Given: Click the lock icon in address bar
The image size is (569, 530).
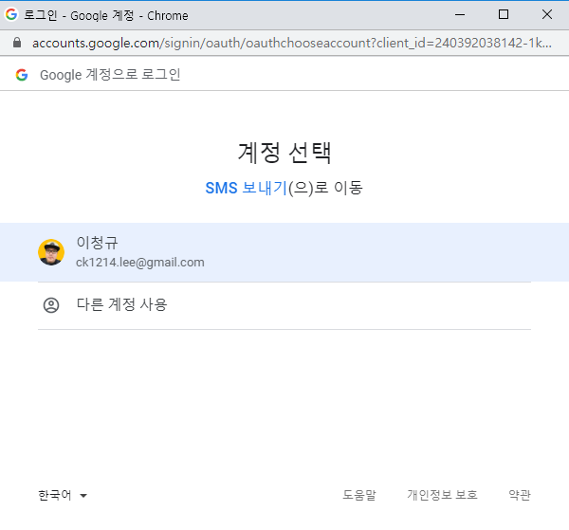Looking at the screenshot, I should point(17,43).
